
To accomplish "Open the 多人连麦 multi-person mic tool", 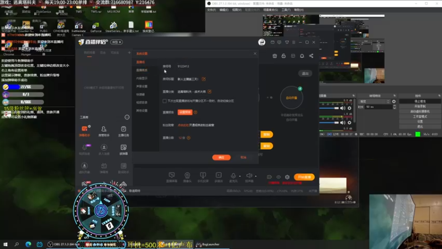I will [104, 149].
